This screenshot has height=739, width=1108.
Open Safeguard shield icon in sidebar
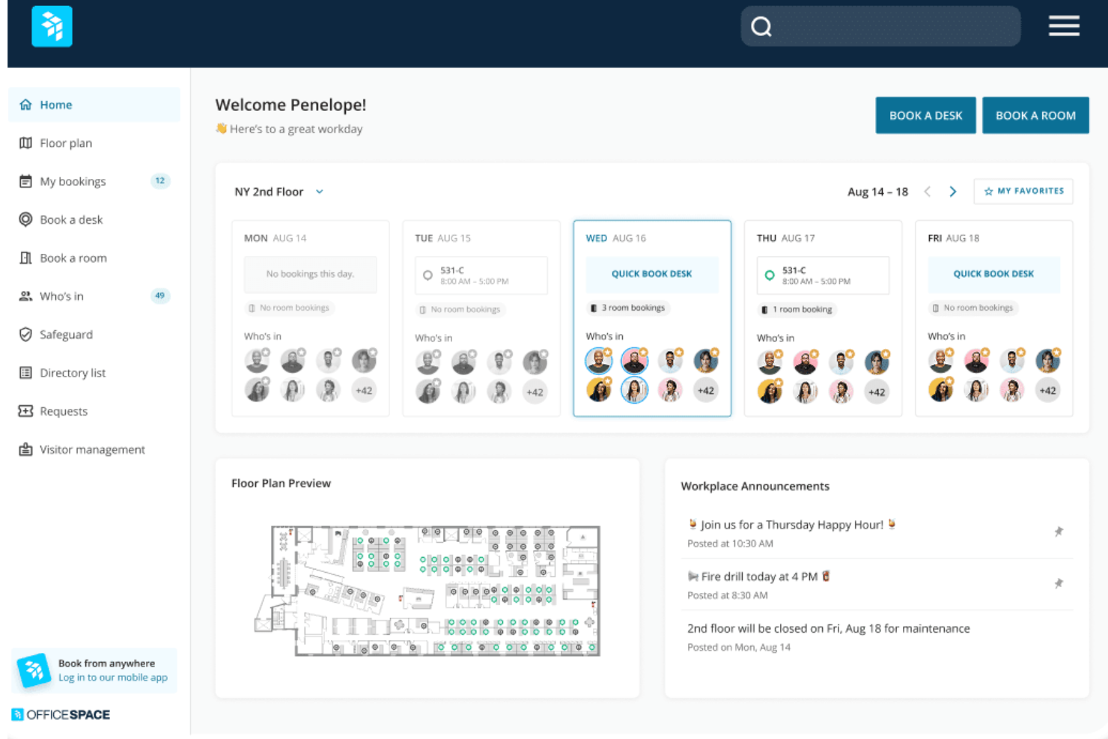click(25, 335)
